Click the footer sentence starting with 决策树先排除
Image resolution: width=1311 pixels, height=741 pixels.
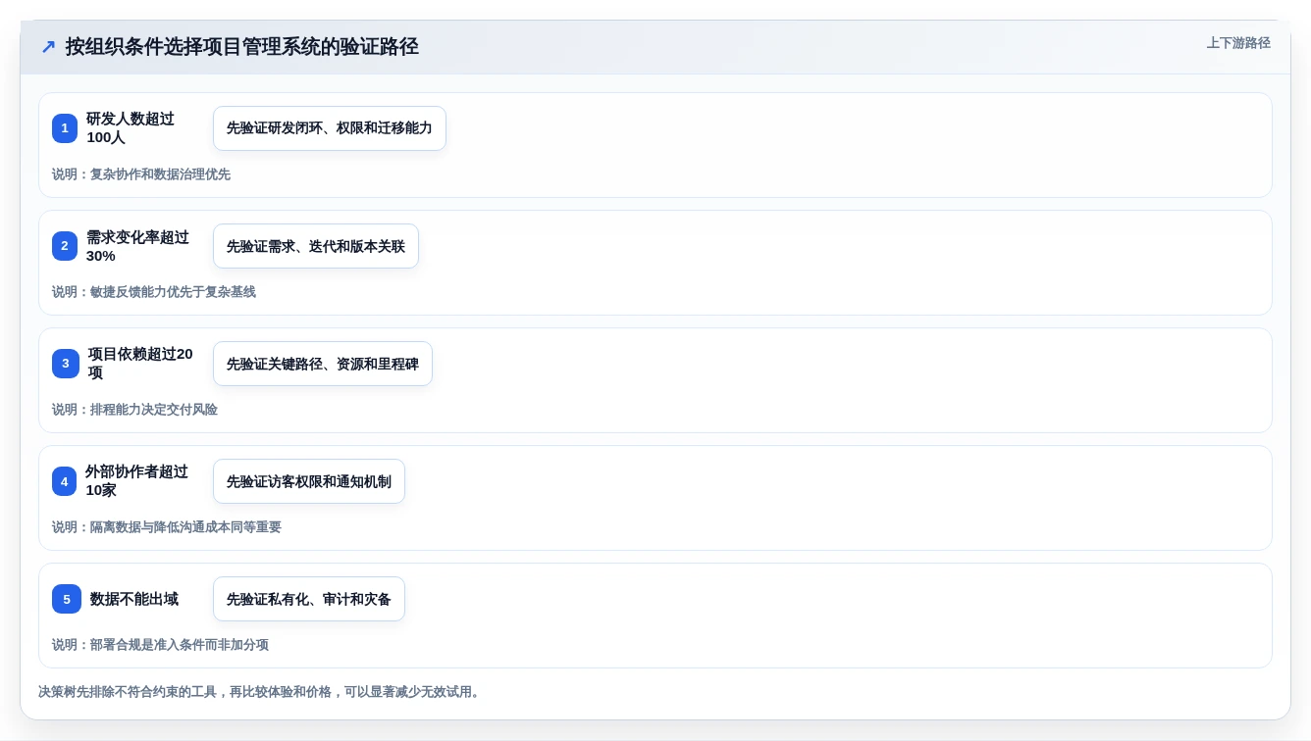point(261,692)
